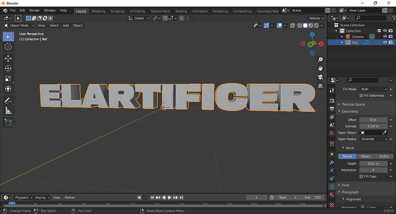This screenshot has height=214, width=396.
Task: Open the Object Data text tab
Action: click(332, 187)
